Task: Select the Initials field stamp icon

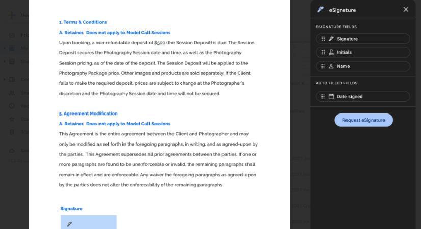Action: click(331, 52)
